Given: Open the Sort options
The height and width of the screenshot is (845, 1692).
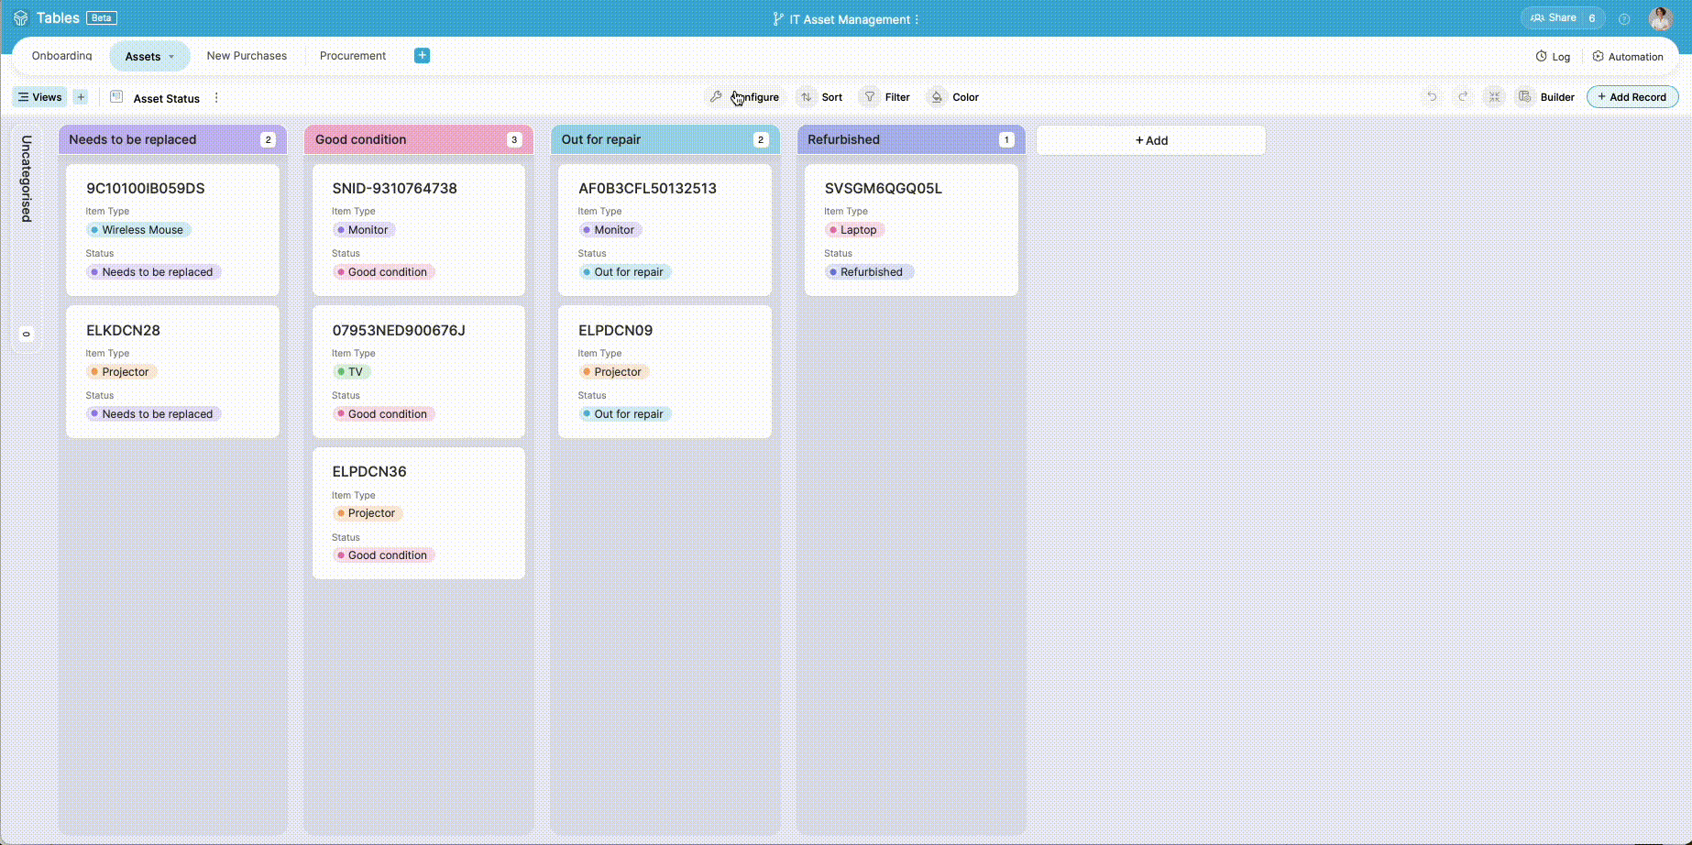Looking at the screenshot, I should 819,97.
